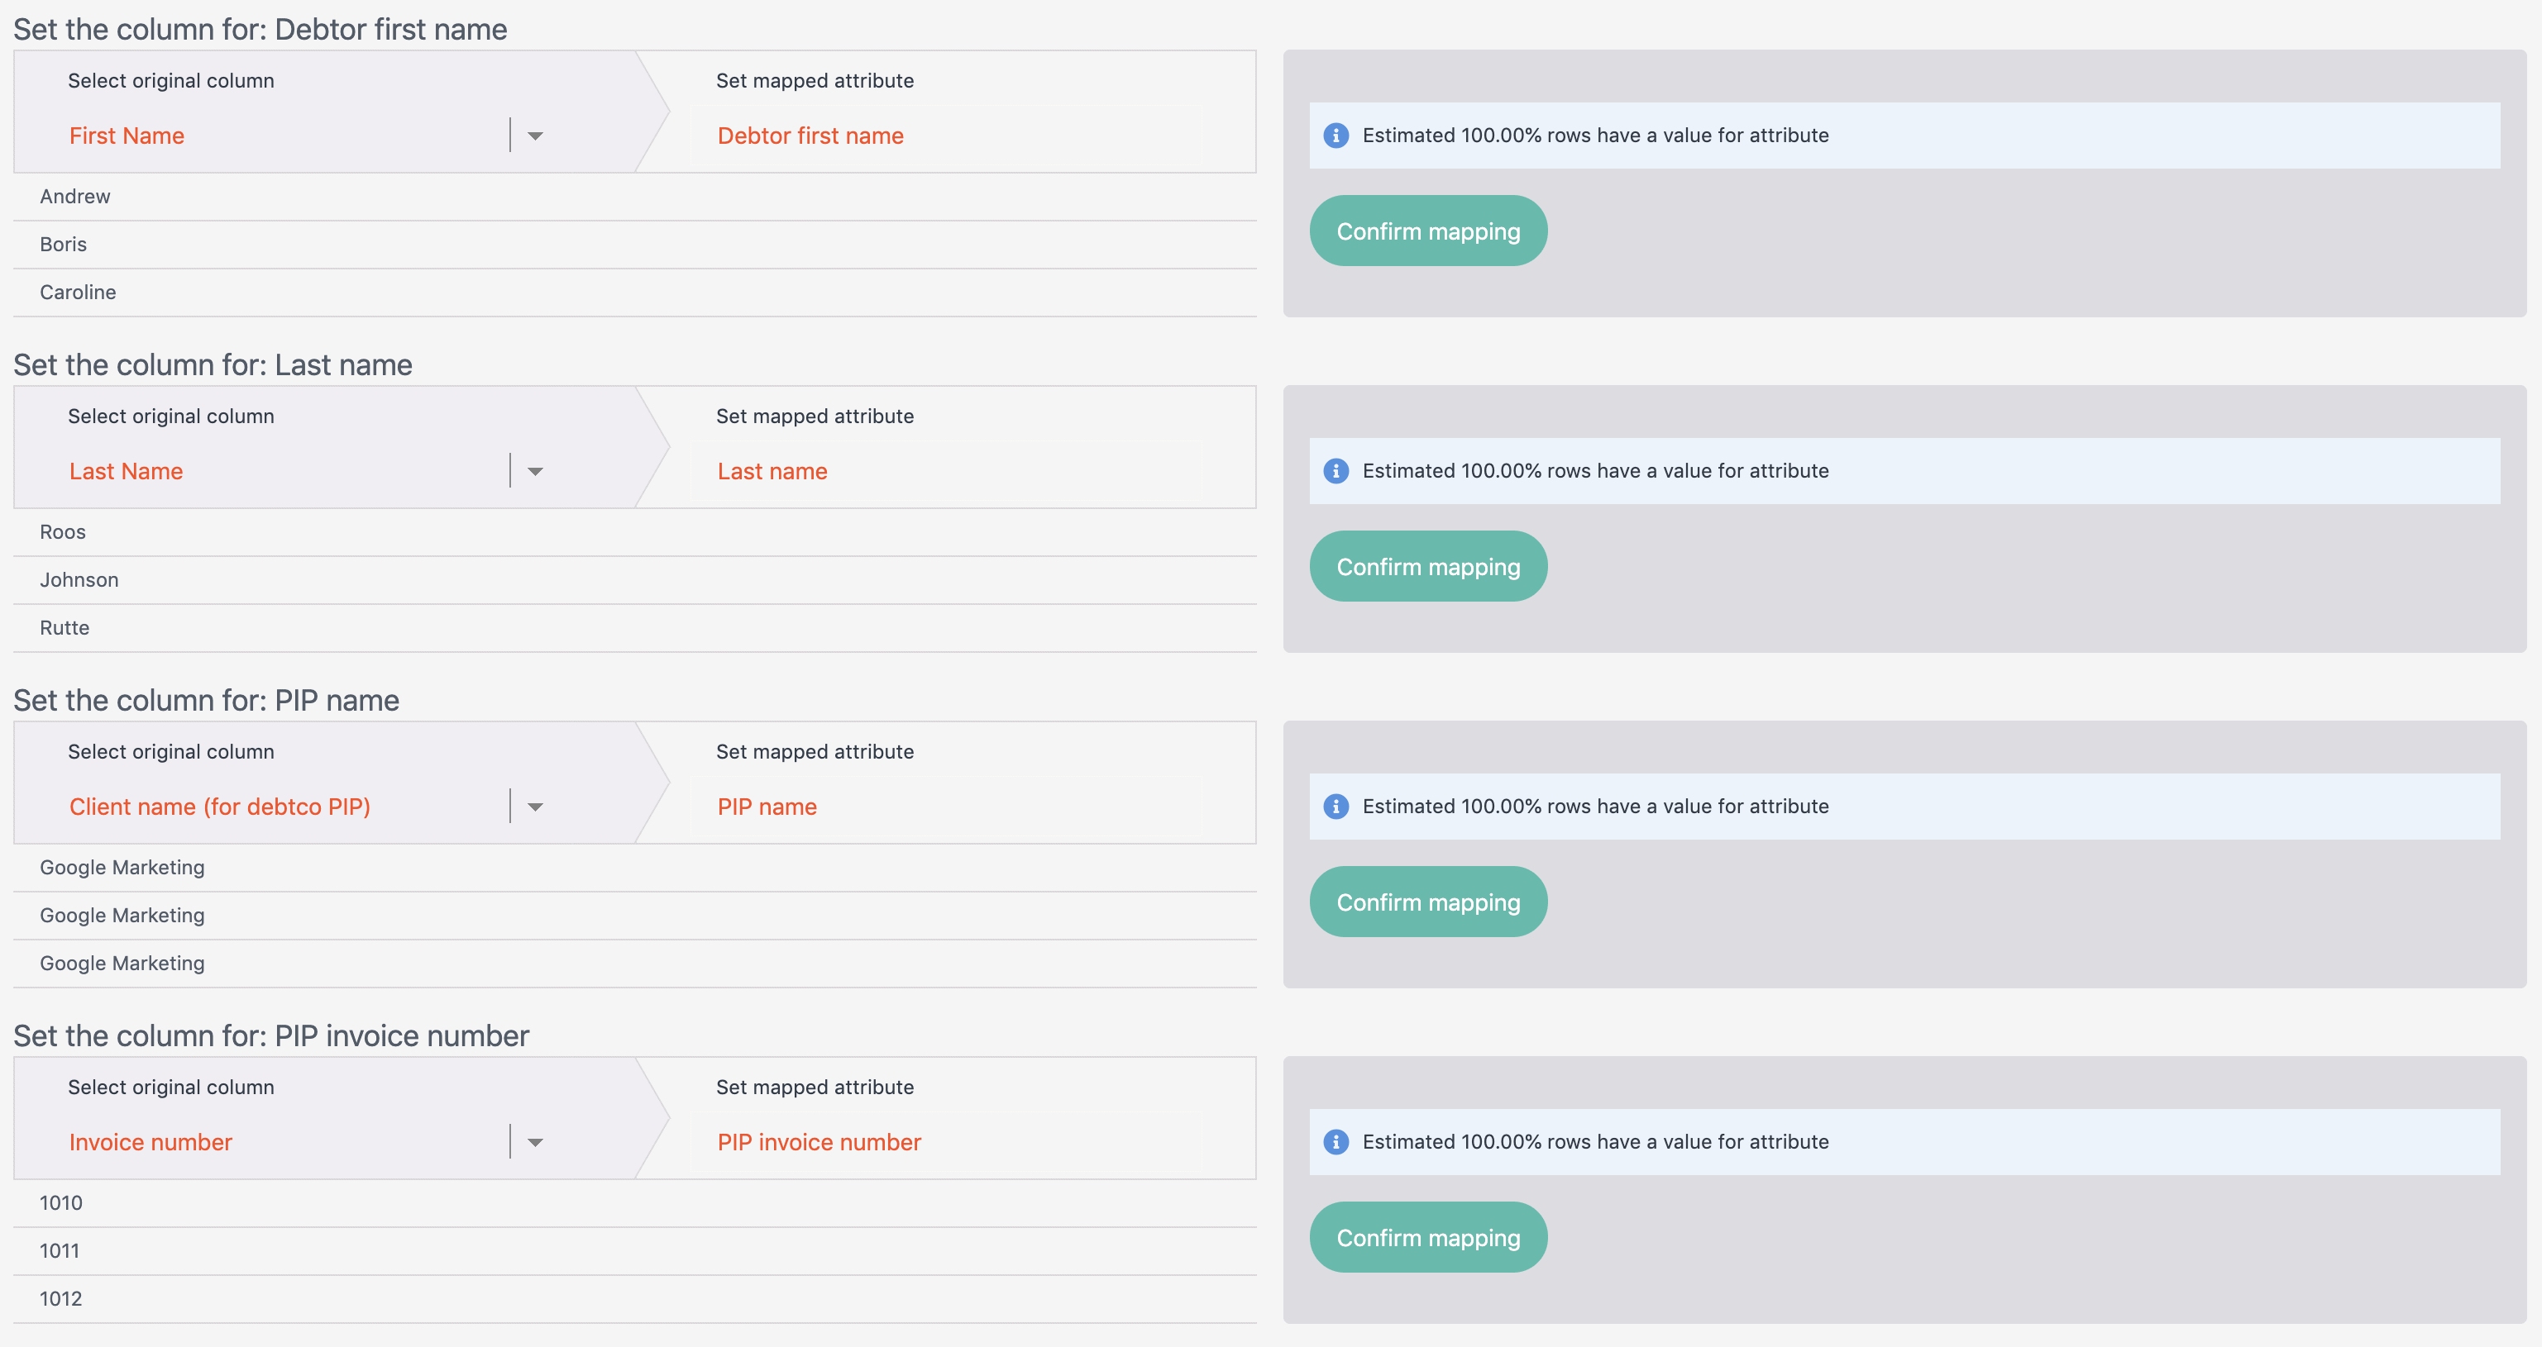
Task: Confirm mapping for Last name
Action: pyautogui.click(x=1427, y=566)
